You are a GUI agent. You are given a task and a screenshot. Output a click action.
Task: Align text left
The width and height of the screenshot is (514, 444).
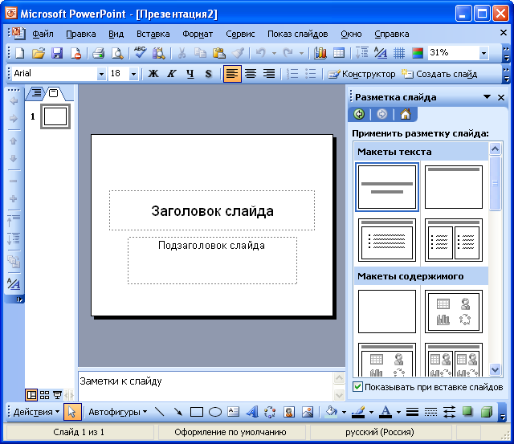pyautogui.click(x=232, y=74)
